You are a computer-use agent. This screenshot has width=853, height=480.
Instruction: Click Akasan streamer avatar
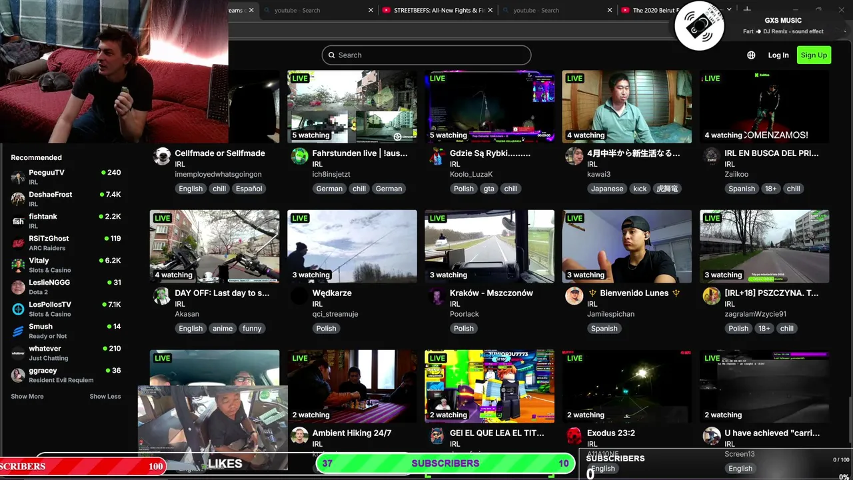[x=162, y=297]
